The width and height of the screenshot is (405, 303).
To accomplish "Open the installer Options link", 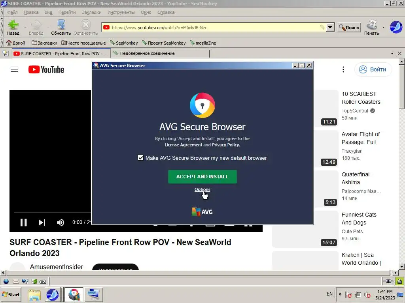I will pos(202,189).
